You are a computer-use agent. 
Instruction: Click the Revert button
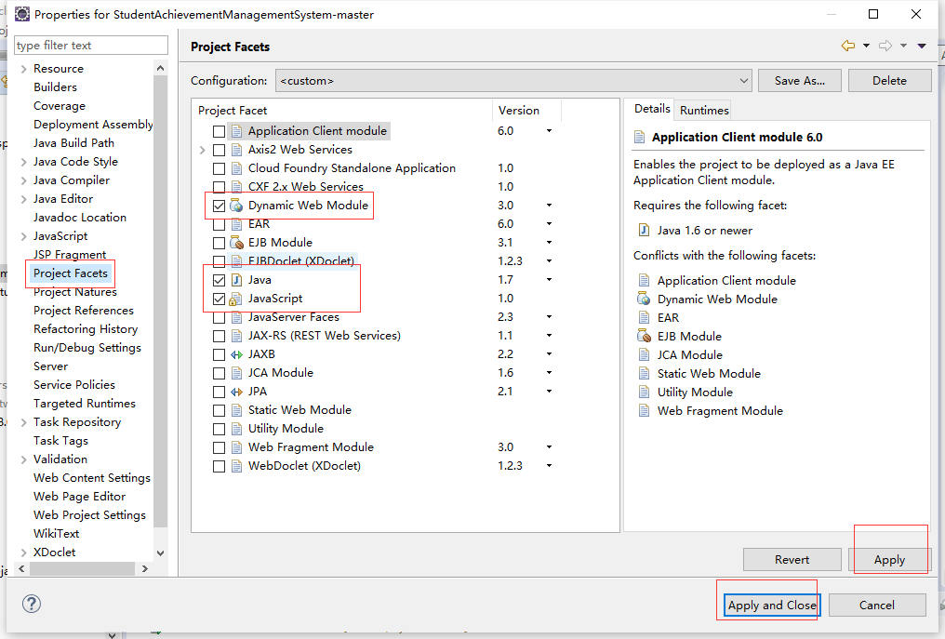coord(792,560)
